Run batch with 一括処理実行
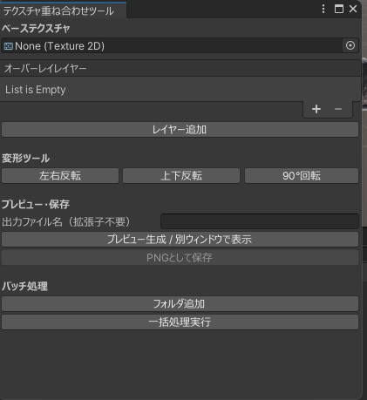The width and height of the screenshot is (367, 400). click(x=180, y=322)
